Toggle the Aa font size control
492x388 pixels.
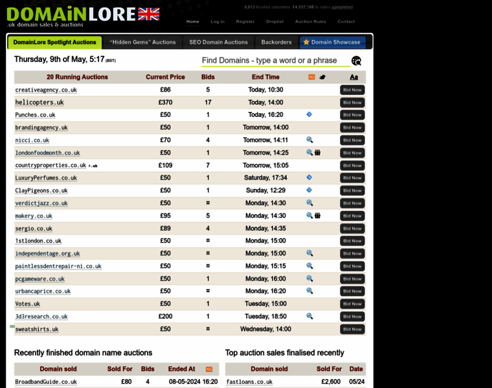click(354, 77)
